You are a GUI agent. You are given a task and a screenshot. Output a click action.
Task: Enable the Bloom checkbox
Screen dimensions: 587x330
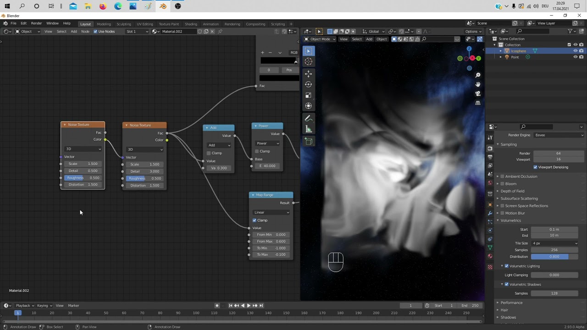[x=502, y=184]
